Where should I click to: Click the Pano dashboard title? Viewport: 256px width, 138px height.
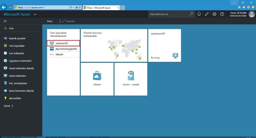pyautogui.click(x=50, y=21)
